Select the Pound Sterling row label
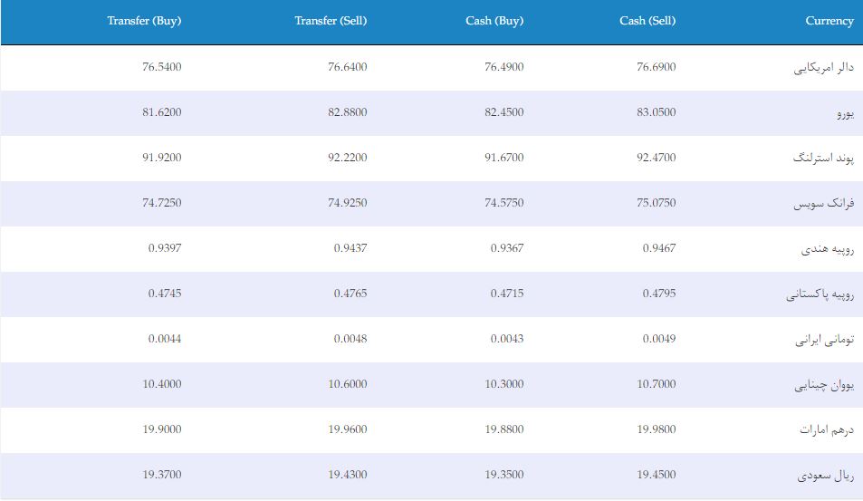This screenshot has height=501, width=863. click(x=823, y=158)
